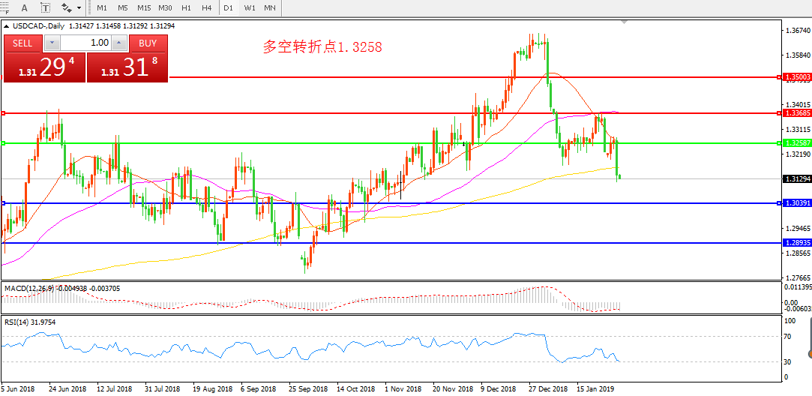The width and height of the screenshot is (812, 396).
Task: Click the Fibonacci tool icon in toolbar
Action: (5, 7)
